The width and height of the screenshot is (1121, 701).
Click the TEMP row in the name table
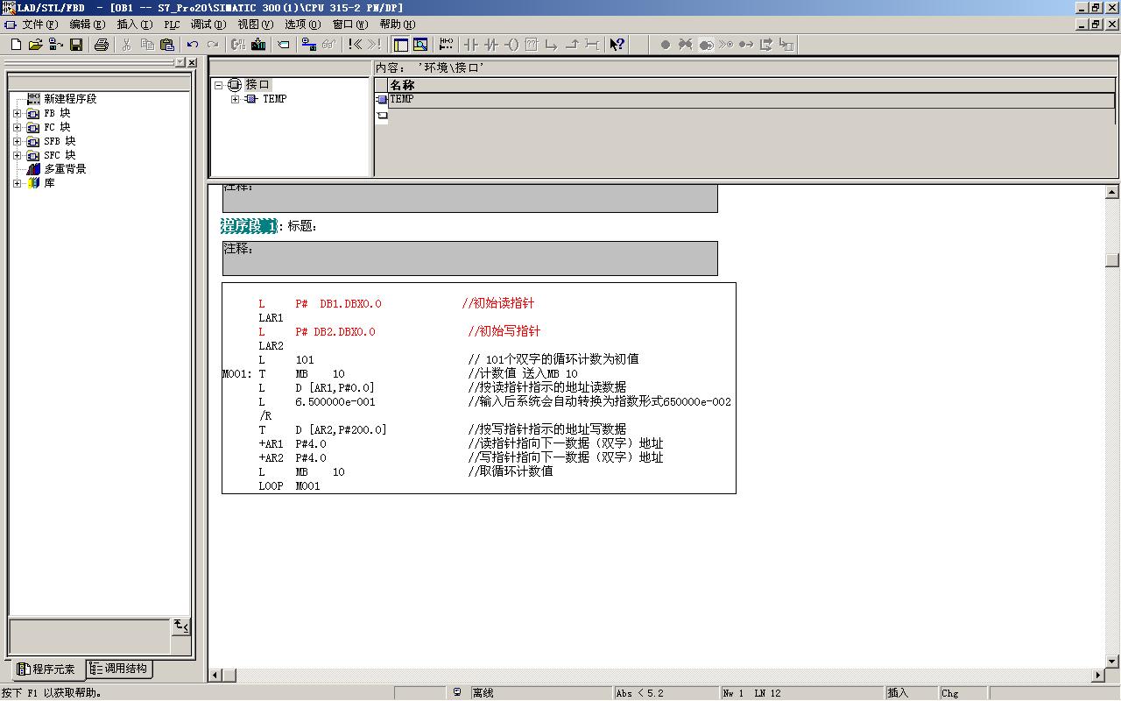752,100
